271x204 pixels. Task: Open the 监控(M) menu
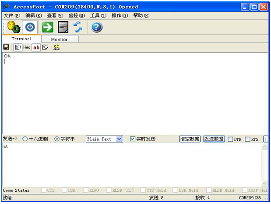coord(77,16)
